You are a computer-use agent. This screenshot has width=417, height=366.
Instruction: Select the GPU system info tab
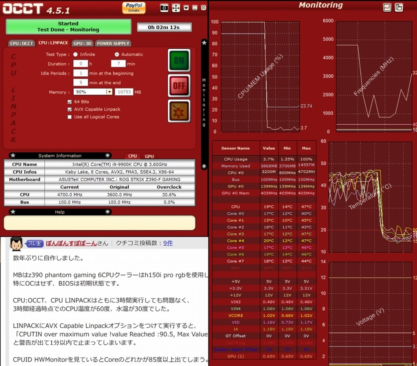tap(149, 156)
